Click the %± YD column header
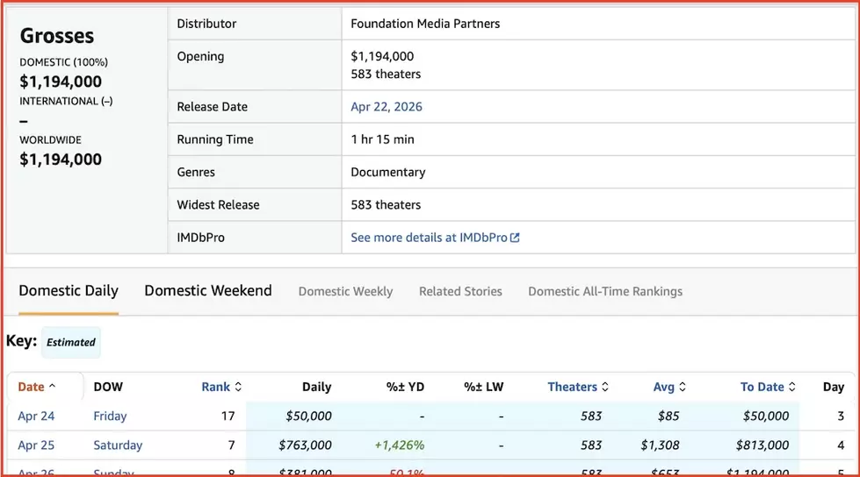This screenshot has height=477, width=860. tap(405, 387)
